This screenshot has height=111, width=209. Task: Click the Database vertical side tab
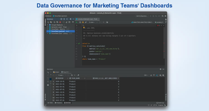pyautogui.click(x=45, y=22)
